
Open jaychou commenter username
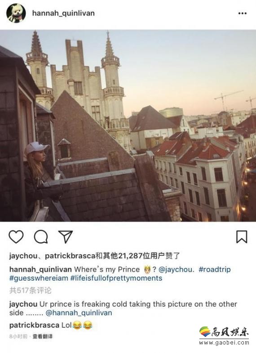tap(23, 304)
